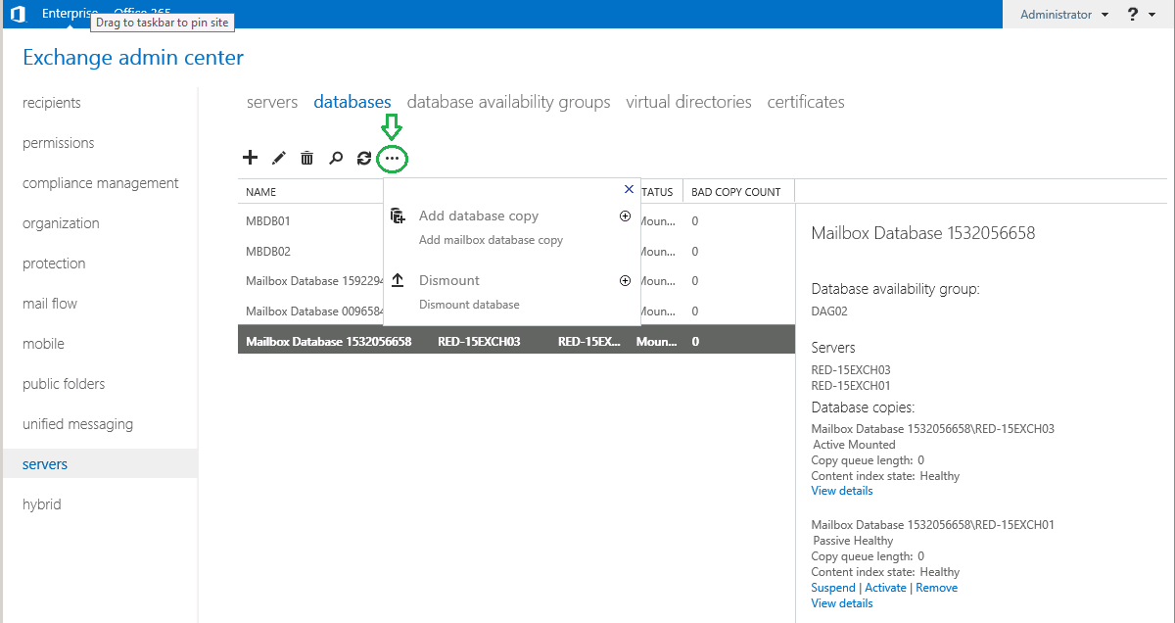Close the more options popup menu
This screenshot has width=1175, height=623.
pos(630,189)
